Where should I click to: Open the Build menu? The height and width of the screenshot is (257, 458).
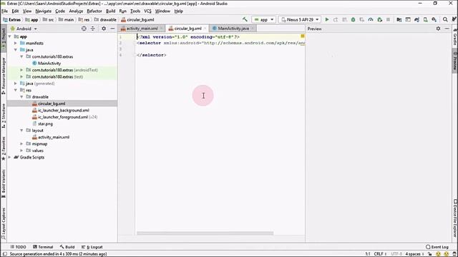pyautogui.click(x=110, y=11)
